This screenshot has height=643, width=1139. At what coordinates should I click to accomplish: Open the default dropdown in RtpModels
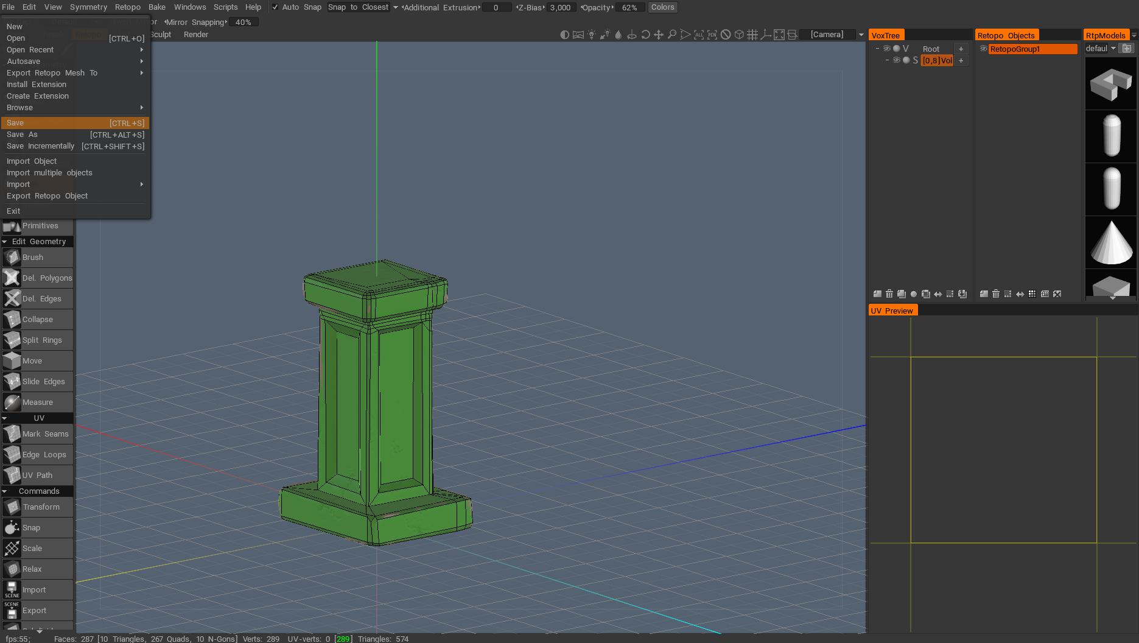point(1113,49)
